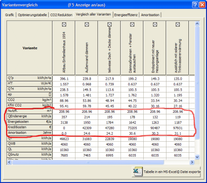
Task: Toggle the Außenwand dämmen column checkbox
Action: point(87,24)
